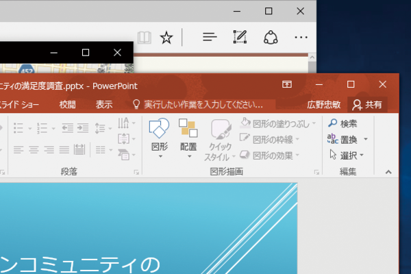Open 図形描画 drawing dialog launcher

pyautogui.click(x=316, y=172)
